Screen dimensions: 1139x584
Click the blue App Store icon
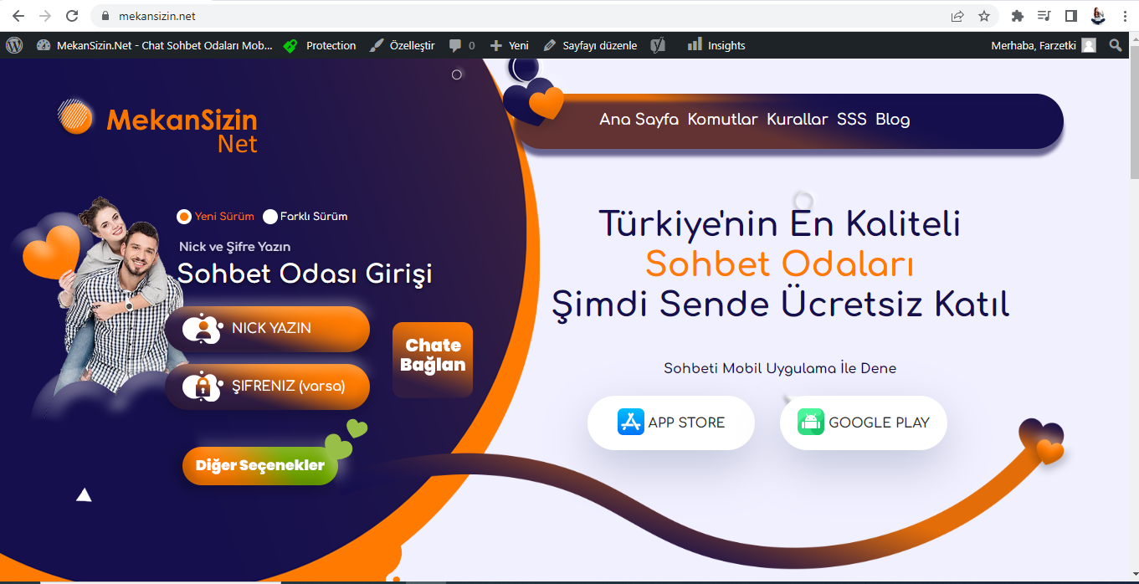(631, 422)
